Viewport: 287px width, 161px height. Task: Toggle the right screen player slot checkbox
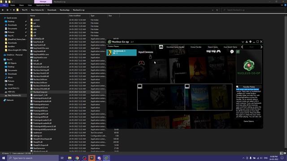(187, 86)
